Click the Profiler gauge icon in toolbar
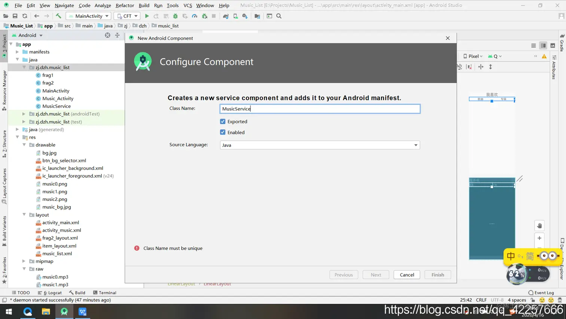The height and width of the screenshot is (319, 566). [195, 16]
